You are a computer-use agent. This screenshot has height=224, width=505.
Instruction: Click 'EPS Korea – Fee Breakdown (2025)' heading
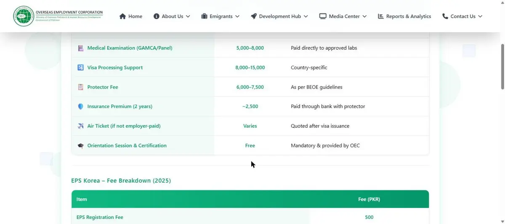tap(121, 181)
